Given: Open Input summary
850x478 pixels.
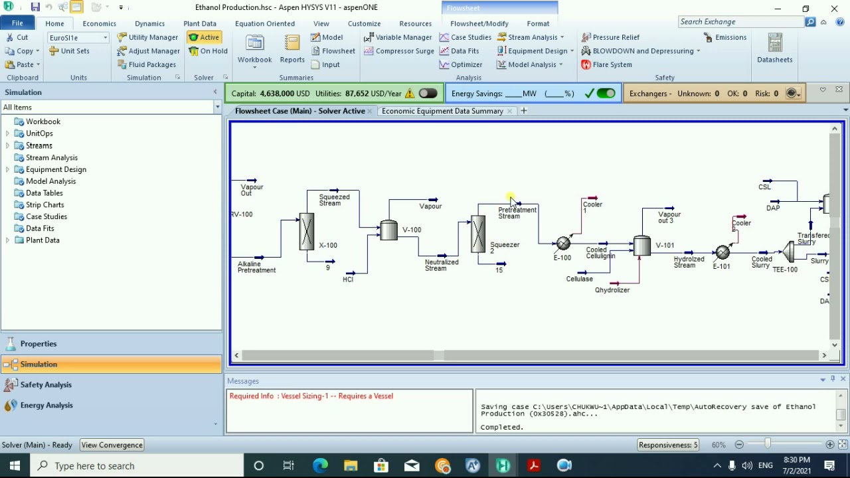Looking at the screenshot, I should coord(325,64).
